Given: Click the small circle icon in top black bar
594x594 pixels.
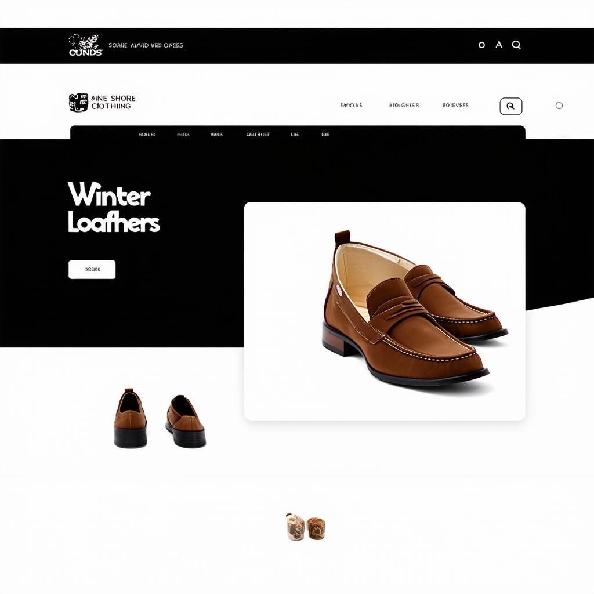Looking at the screenshot, I should pyautogui.click(x=481, y=45).
